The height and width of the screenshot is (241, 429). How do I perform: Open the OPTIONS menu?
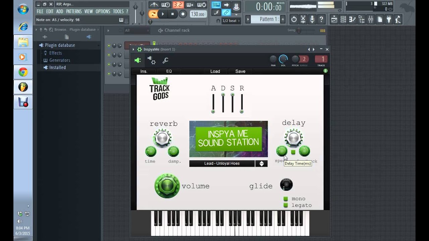tap(103, 11)
